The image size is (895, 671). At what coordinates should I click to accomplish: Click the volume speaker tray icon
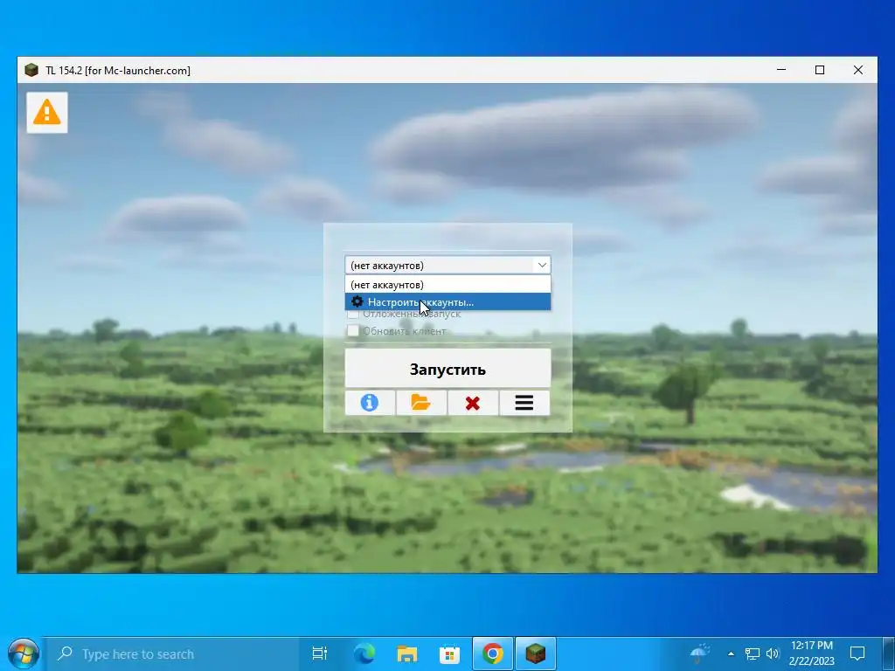pyautogui.click(x=773, y=654)
